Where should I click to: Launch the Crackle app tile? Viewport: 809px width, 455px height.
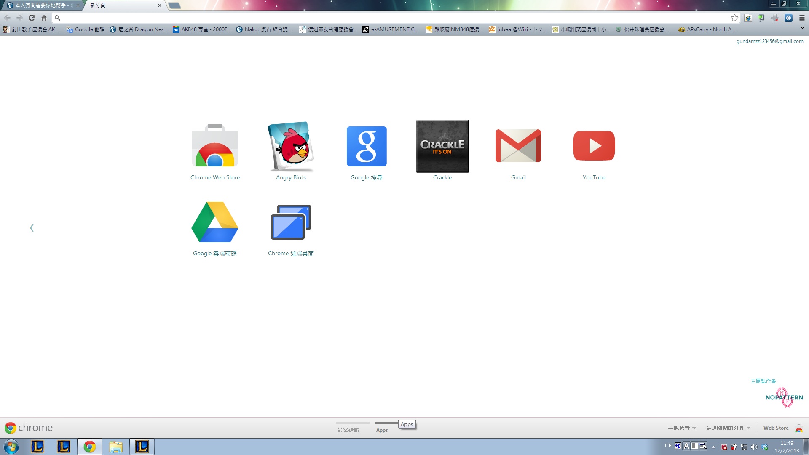pos(442,146)
